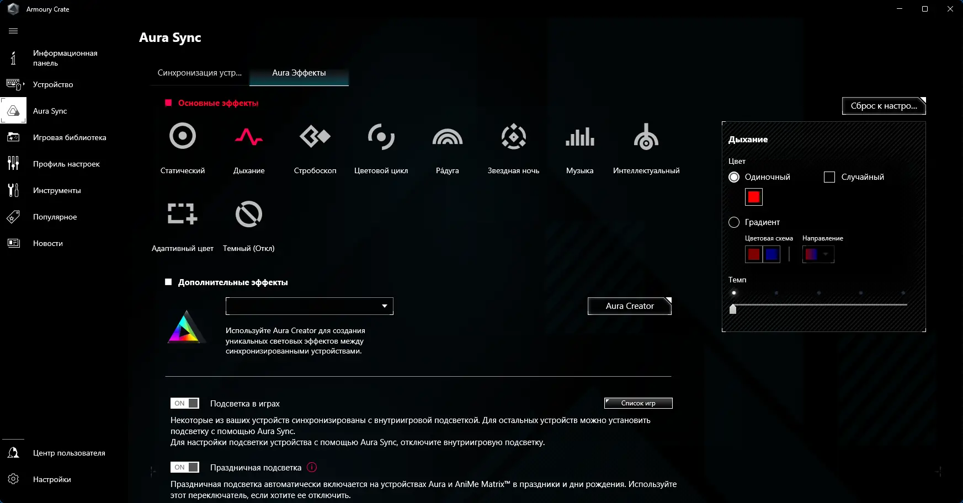Switch to the Aura Эффекты tab

tap(299, 73)
